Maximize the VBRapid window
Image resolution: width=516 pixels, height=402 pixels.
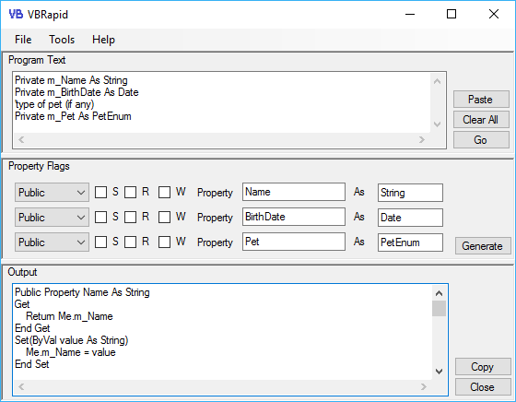click(x=451, y=14)
